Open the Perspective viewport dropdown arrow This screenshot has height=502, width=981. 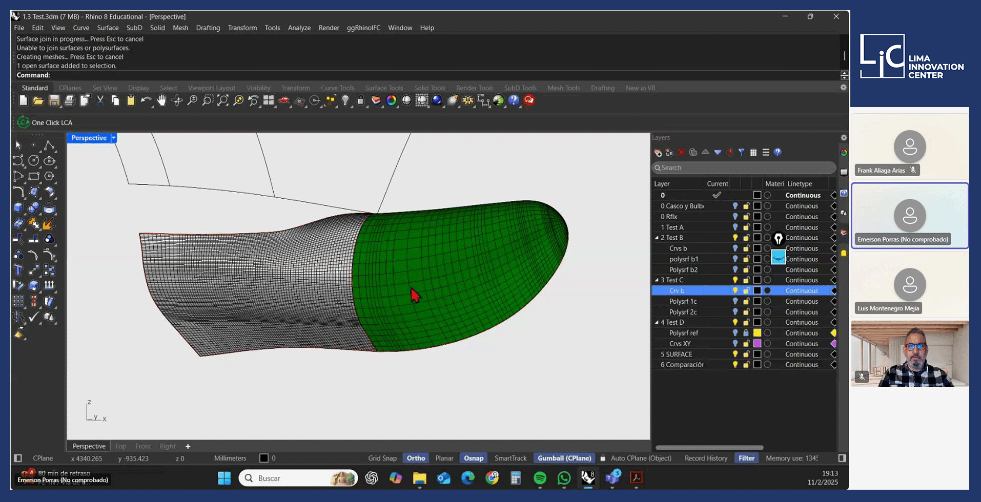114,138
